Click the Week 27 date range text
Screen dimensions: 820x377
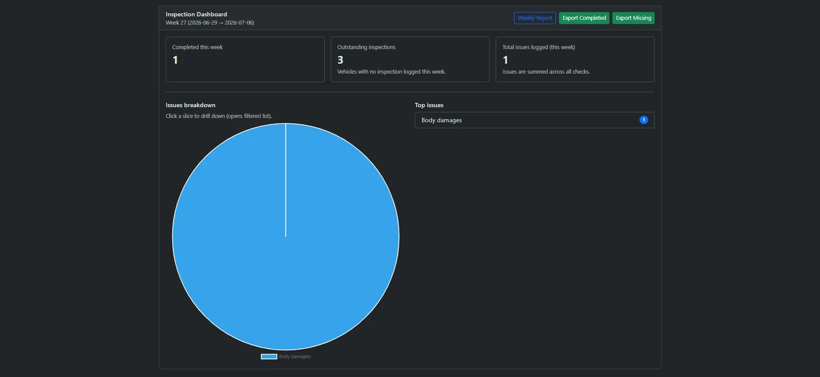[209, 22]
